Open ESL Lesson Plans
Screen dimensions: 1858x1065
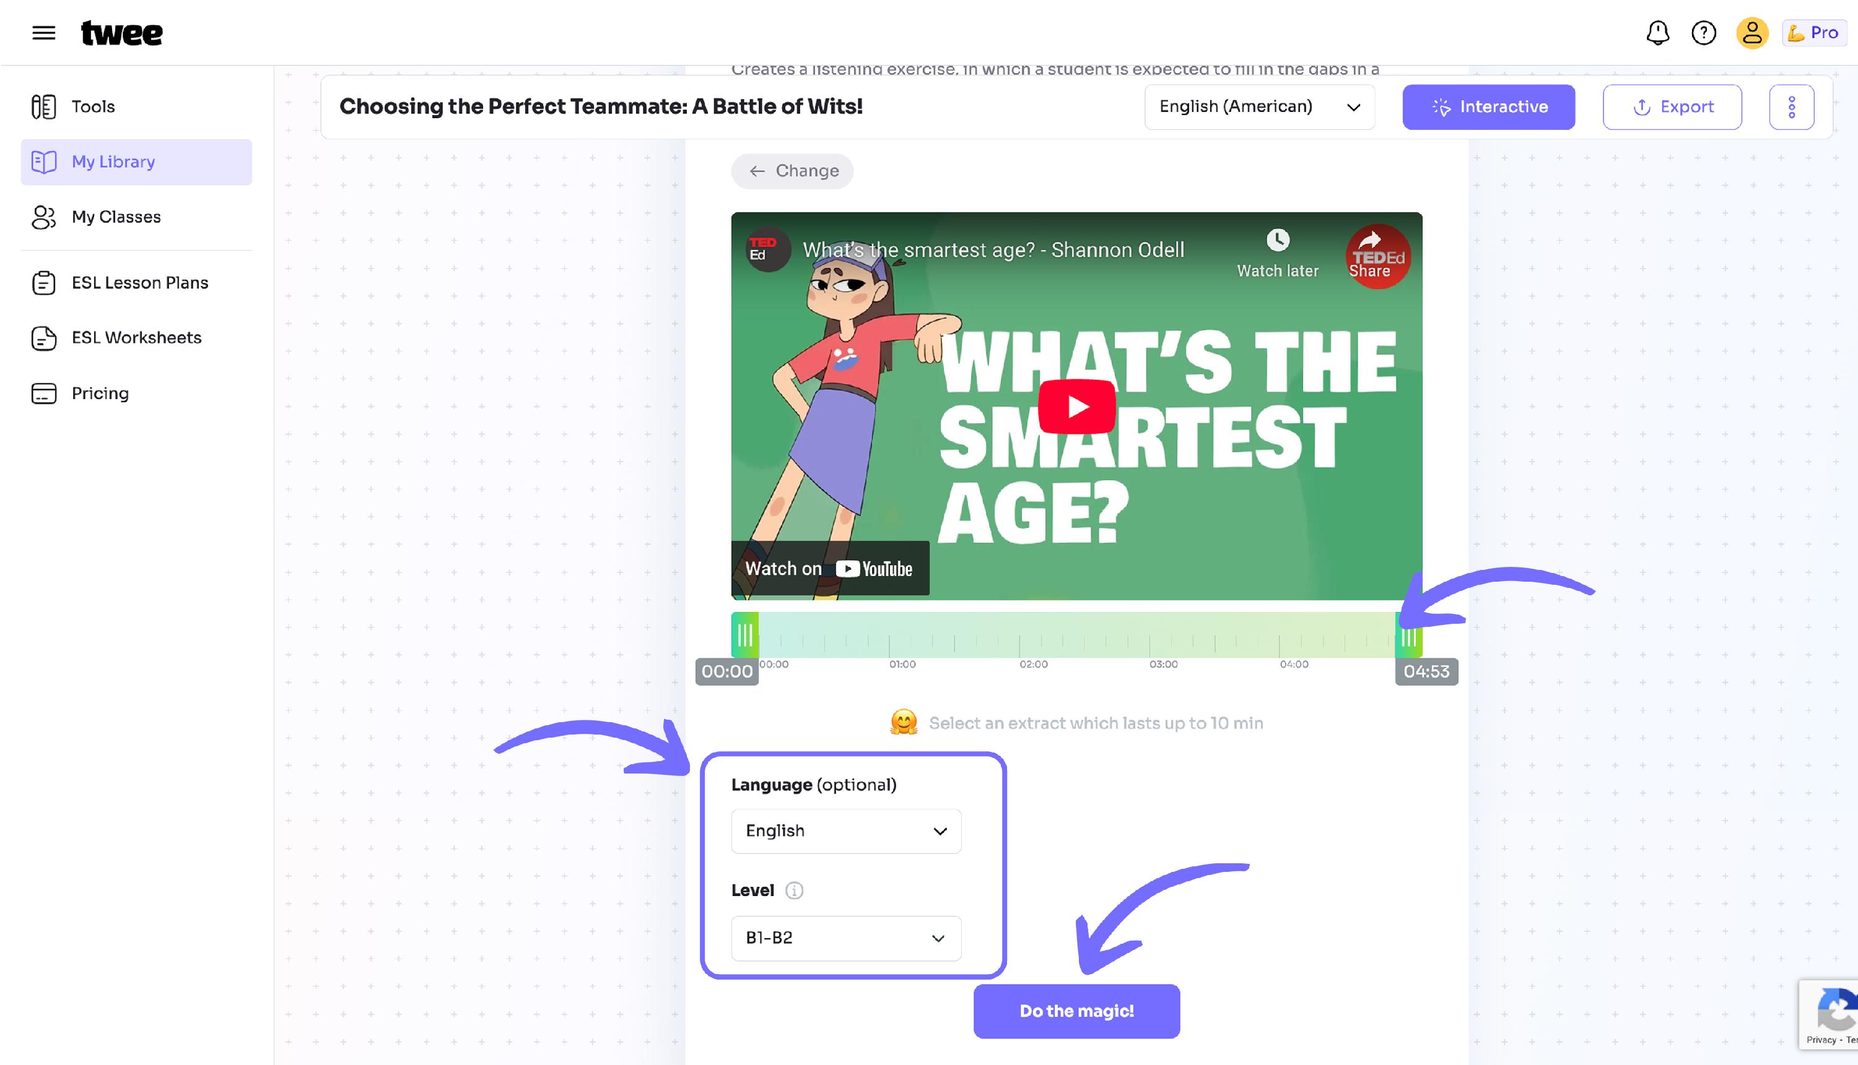[x=136, y=282]
